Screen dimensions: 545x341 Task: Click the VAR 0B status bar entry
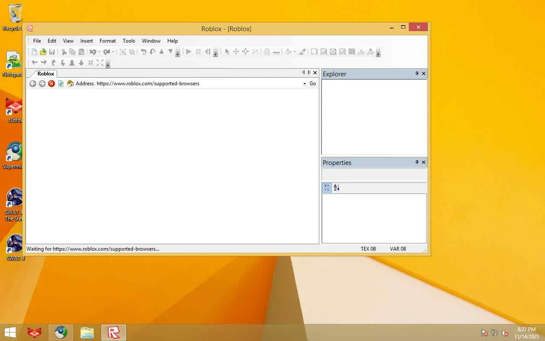coord(398,249)
